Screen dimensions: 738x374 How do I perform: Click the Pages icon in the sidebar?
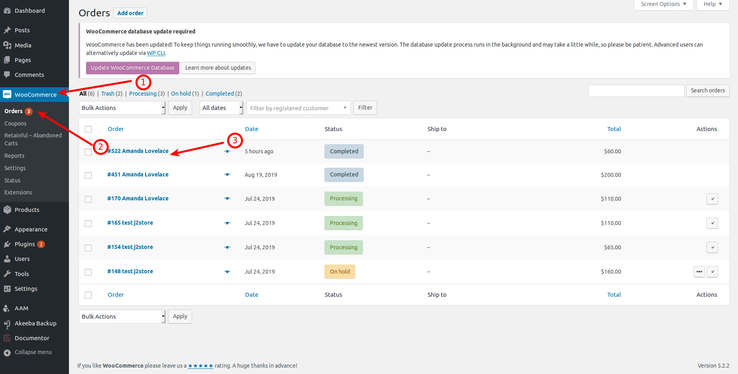coord(7,60)
